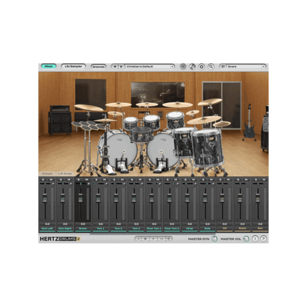307x307 pixels.
Task: Click the Master Vol knob
Action: coord(246,239)
